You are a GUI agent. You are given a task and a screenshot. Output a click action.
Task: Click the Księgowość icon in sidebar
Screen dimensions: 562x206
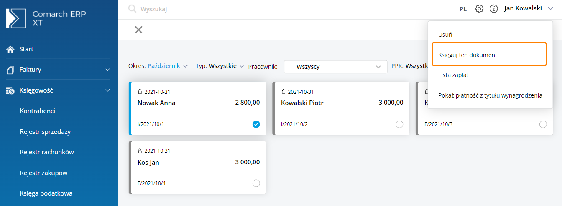coord(10,90)
